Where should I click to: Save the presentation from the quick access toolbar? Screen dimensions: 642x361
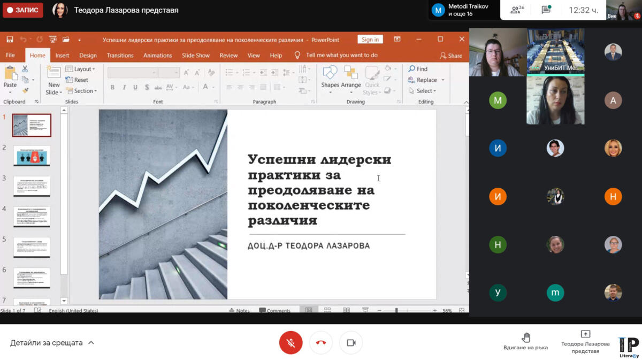pos(10,40)
